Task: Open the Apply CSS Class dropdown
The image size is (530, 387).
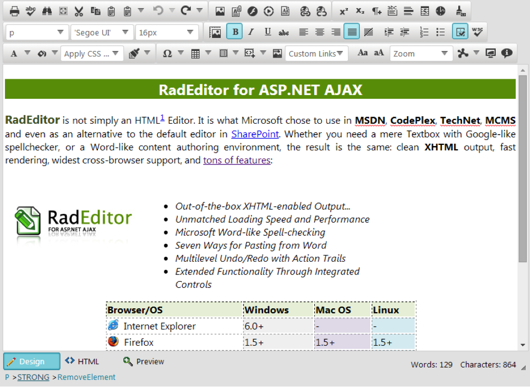Action: pos(92,54)
